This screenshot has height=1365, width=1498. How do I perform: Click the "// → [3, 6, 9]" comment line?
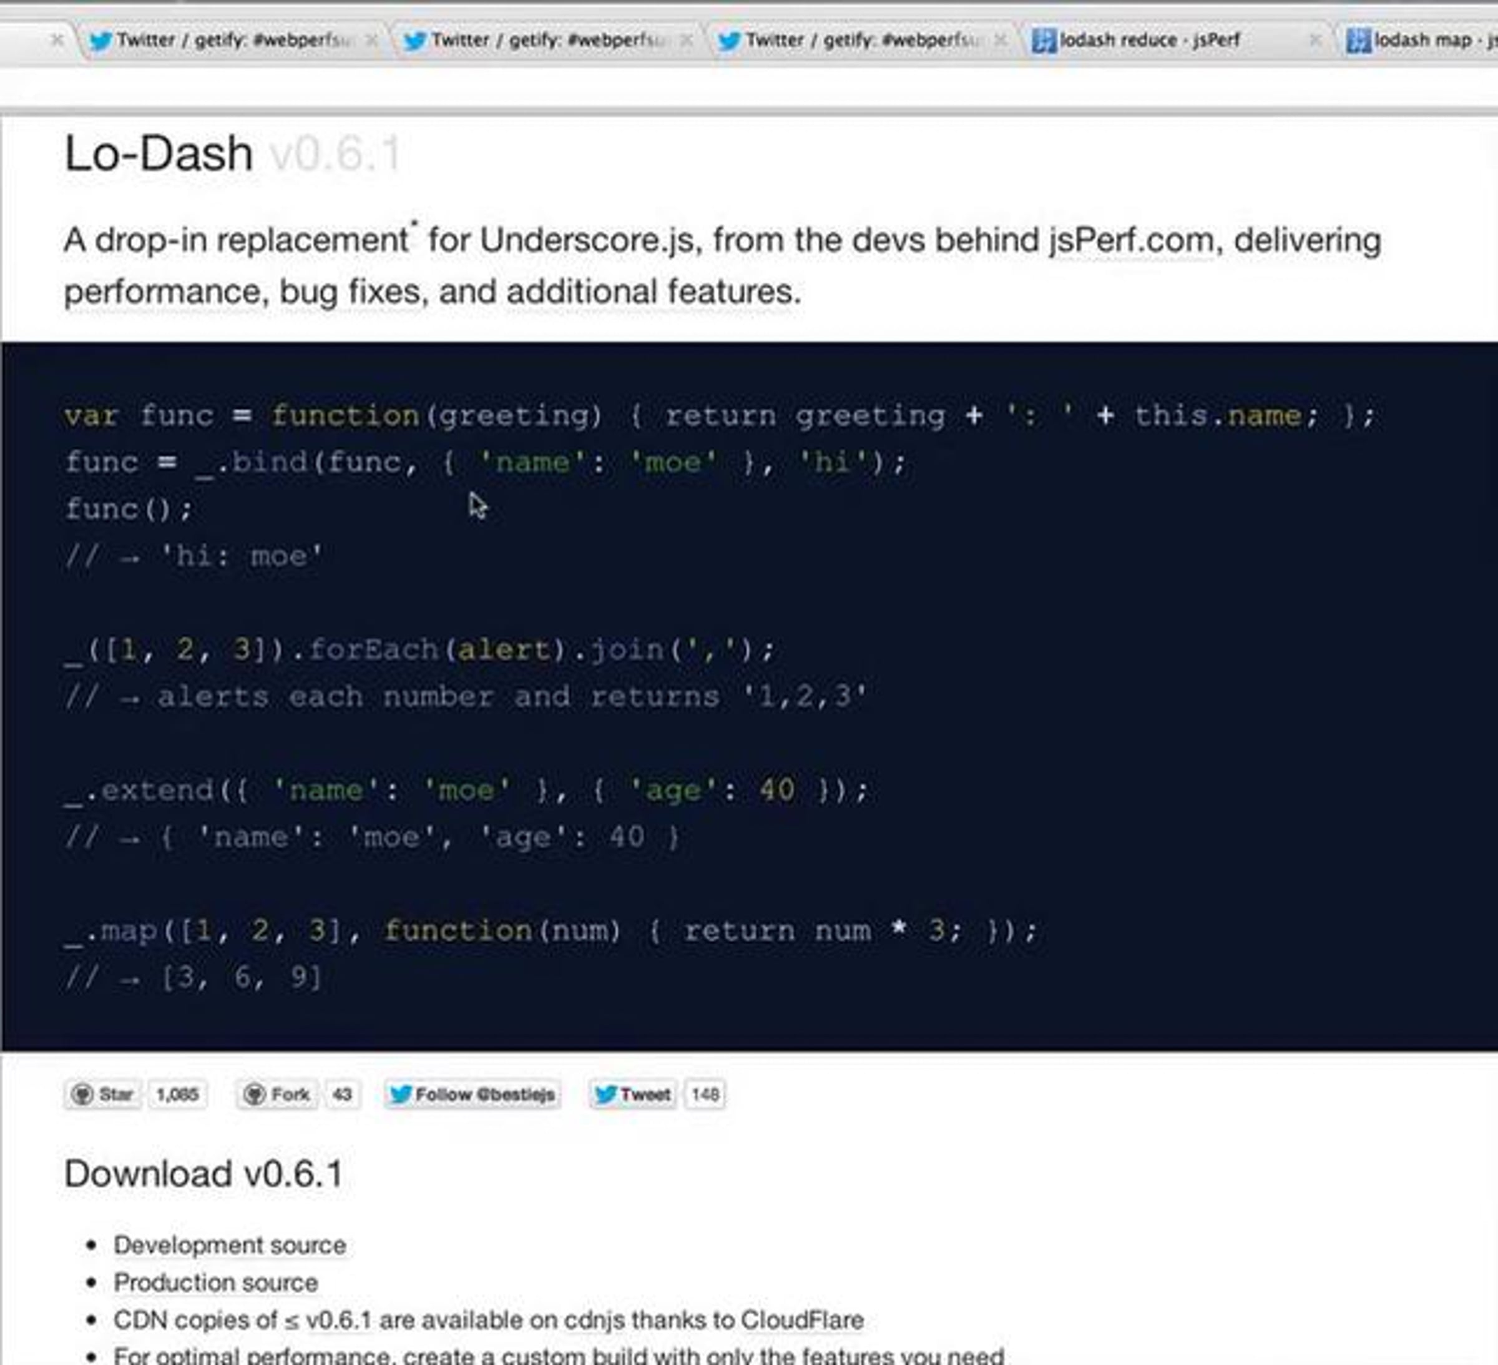193,978
